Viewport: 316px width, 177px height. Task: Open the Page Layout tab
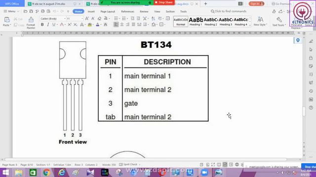(x=108, y=11)
